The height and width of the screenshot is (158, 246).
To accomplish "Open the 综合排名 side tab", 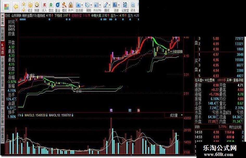I will click(x=3, y=97).
